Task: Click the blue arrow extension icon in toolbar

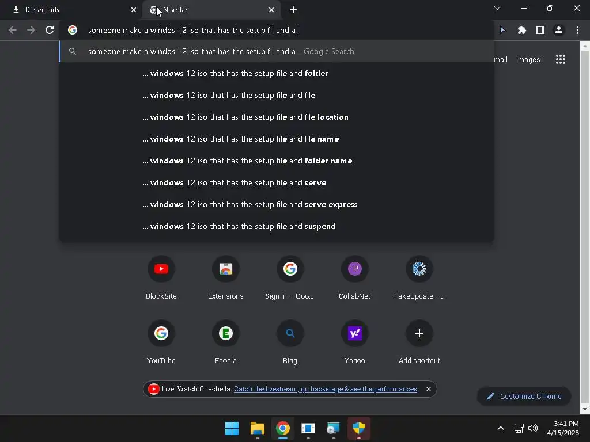Action: click(502, 30)
